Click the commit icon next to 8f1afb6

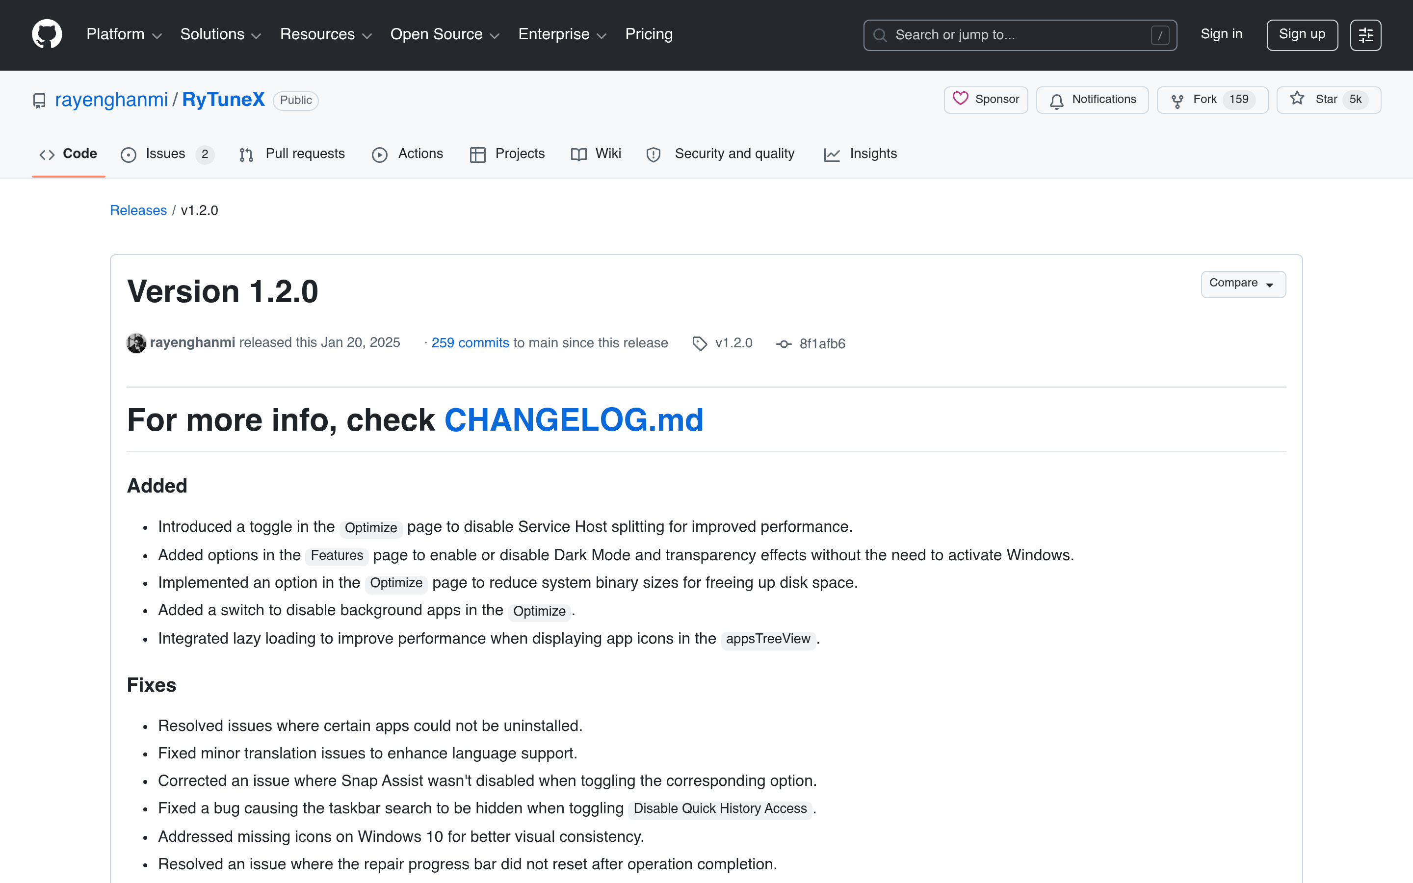(784, 344)
